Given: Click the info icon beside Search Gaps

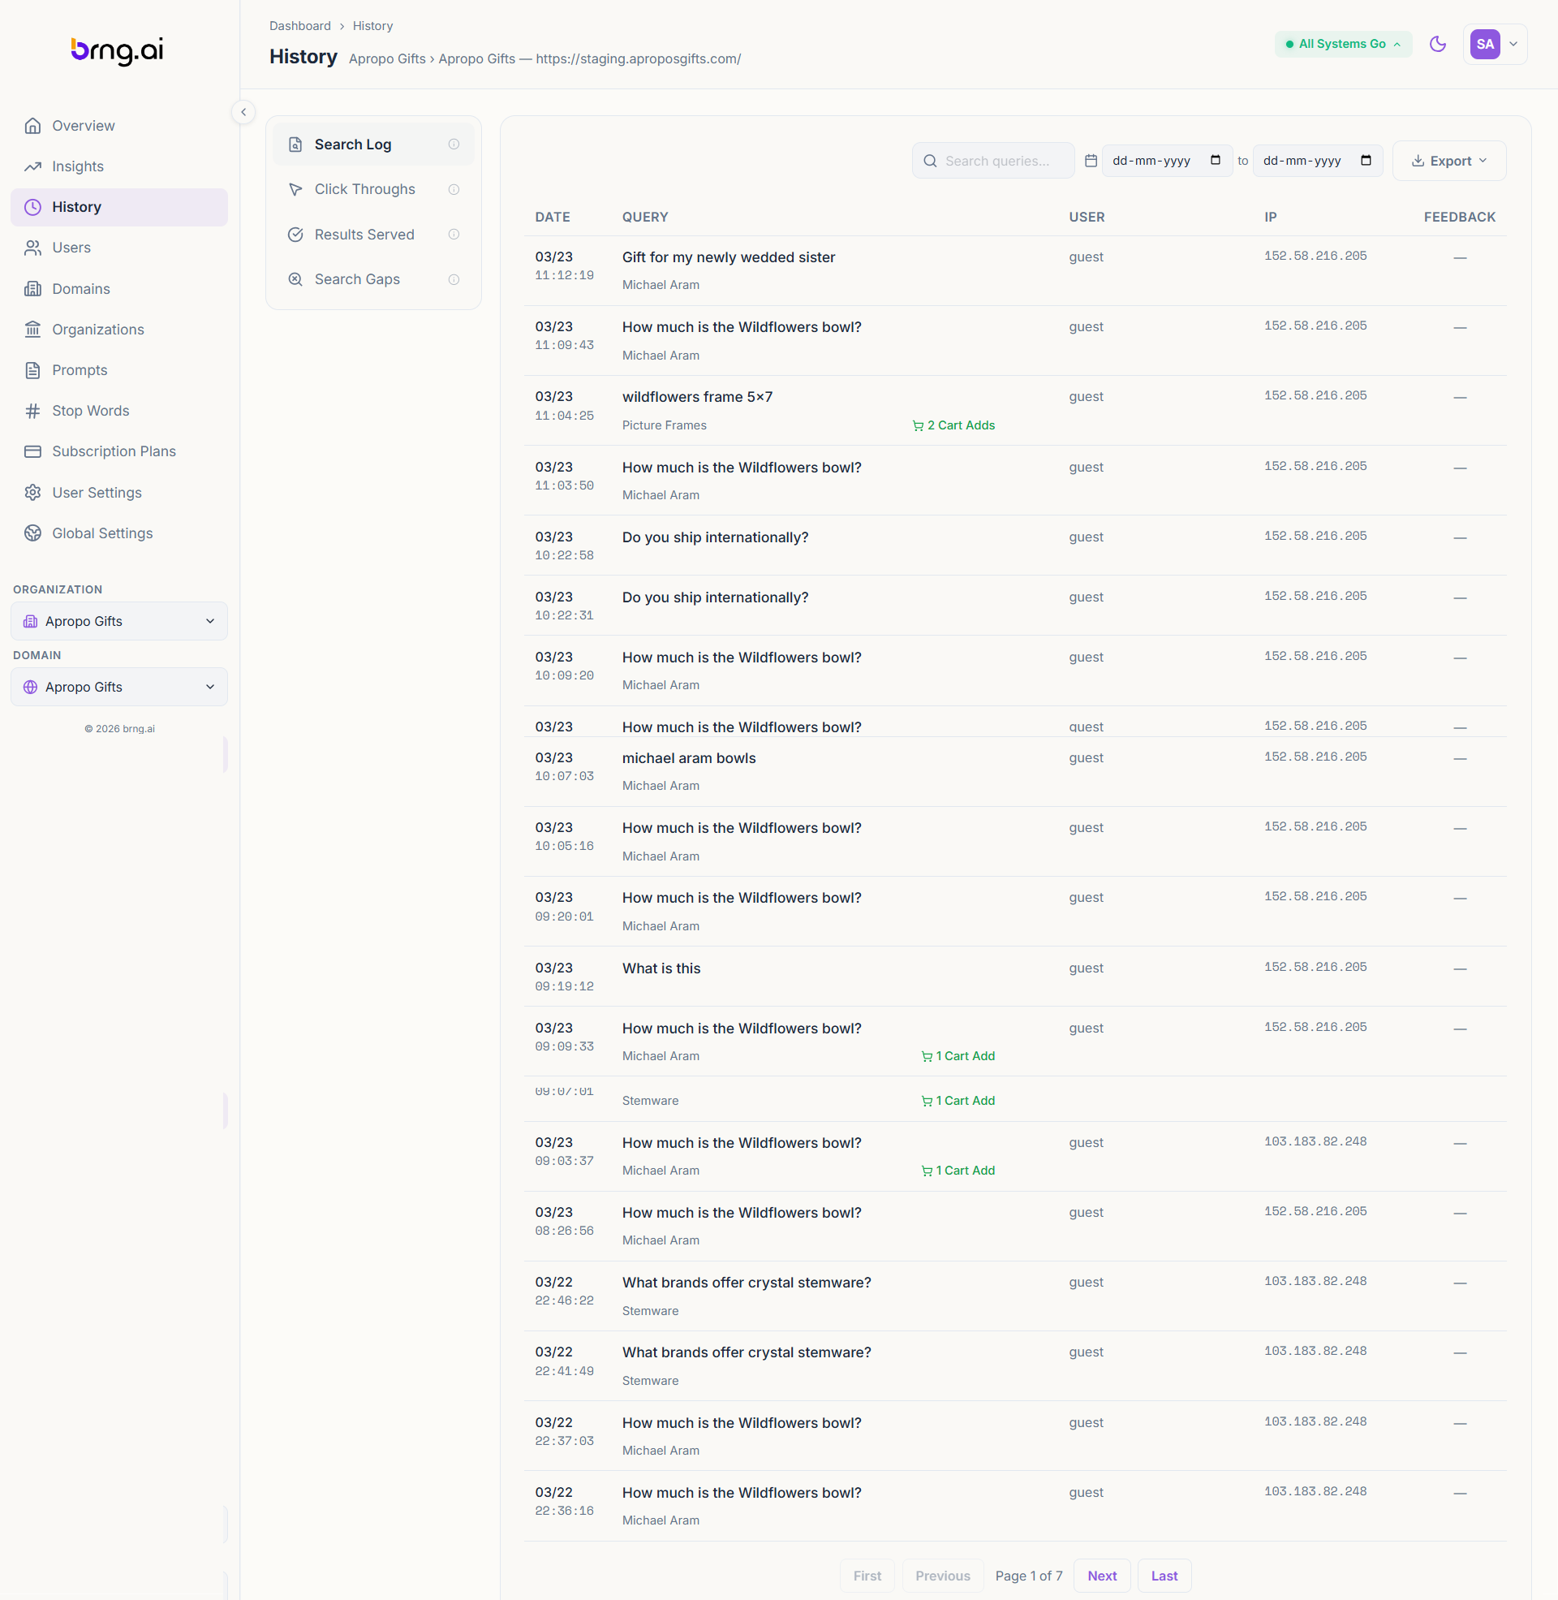Looking at the screenshot, I should (454, 280).
